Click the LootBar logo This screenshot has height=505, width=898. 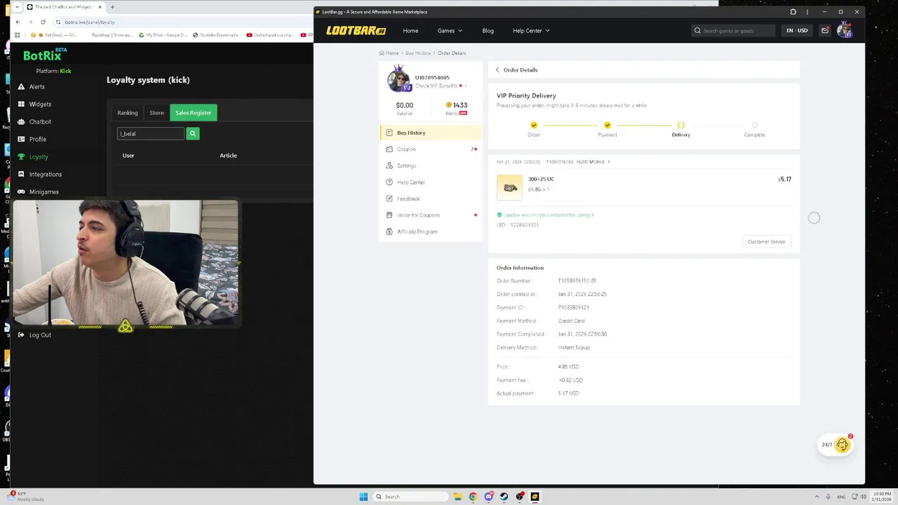356,30
